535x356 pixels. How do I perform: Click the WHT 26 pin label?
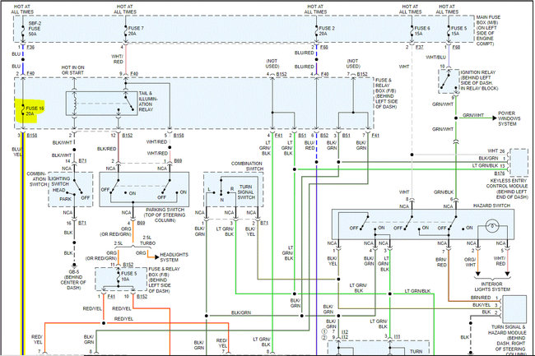[x=496, y=151]
